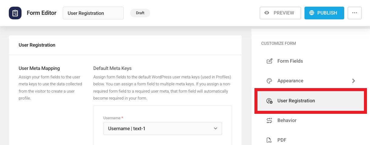Publish the form
Image resolution: width=370 pixels, height=145 pixels.
pyautogui.click(x=324, y=13)
